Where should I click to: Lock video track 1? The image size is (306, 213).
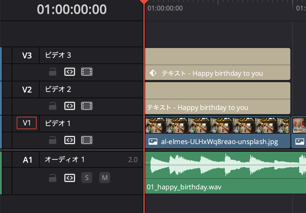coord(52,140)
